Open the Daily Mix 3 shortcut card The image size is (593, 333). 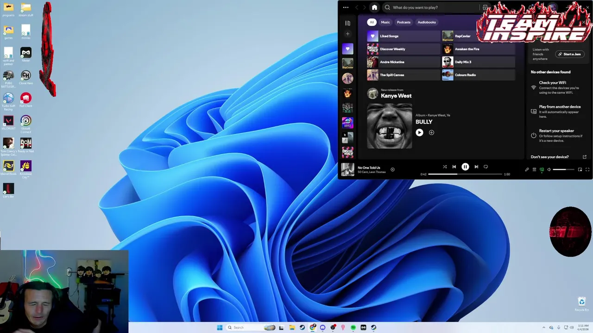[479, 62]
